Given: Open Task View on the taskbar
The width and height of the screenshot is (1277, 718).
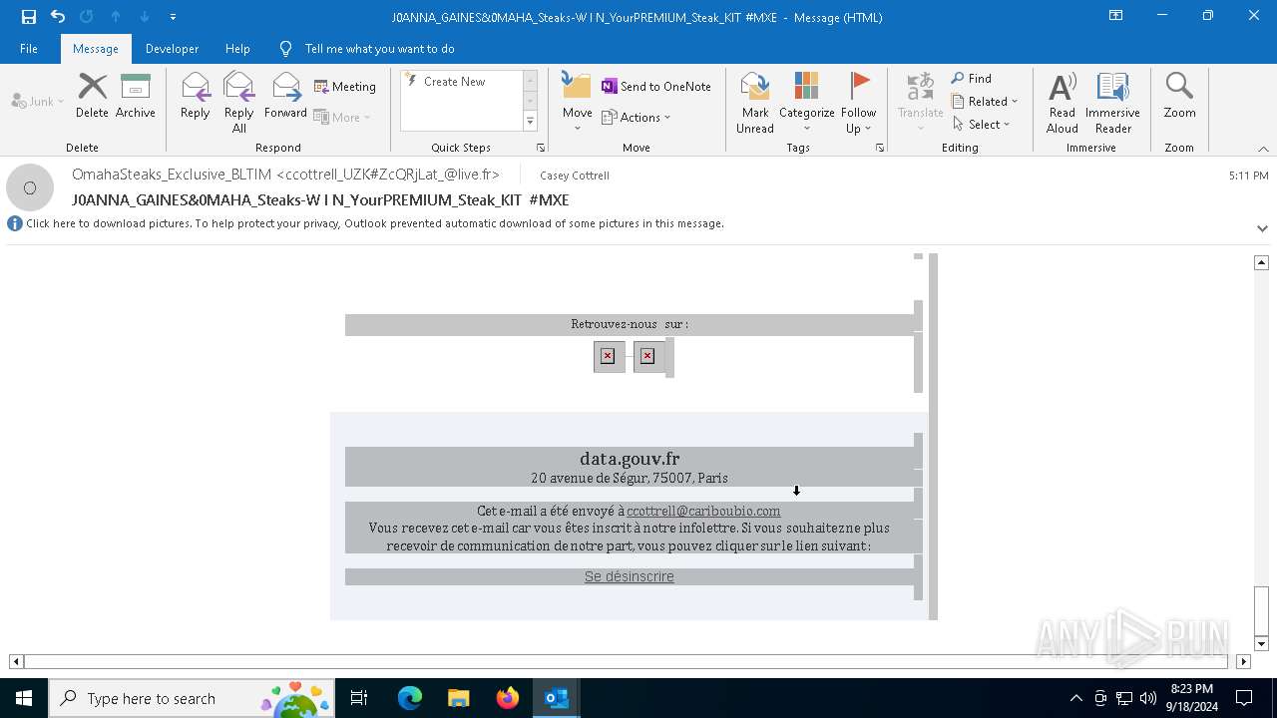Looking at the screenshot, I should click(359, 698).
